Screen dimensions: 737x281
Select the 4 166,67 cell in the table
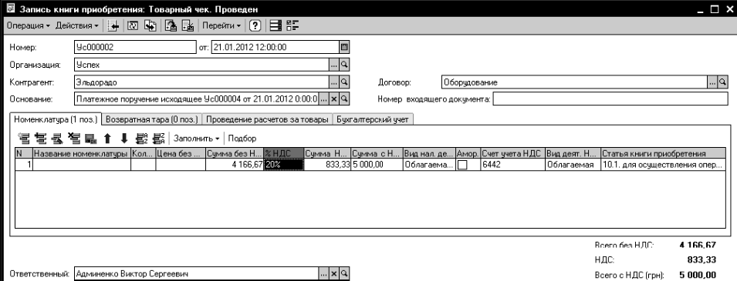tap(235, 165)
